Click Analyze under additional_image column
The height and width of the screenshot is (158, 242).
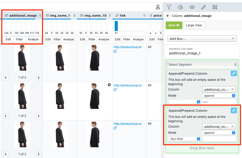tap(33, 39)
